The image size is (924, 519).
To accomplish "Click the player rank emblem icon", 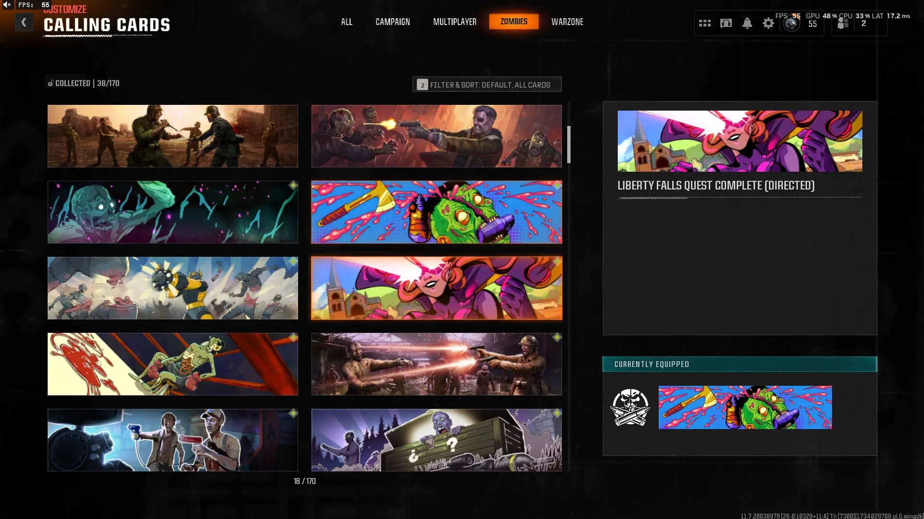I will tap(791, 24).
